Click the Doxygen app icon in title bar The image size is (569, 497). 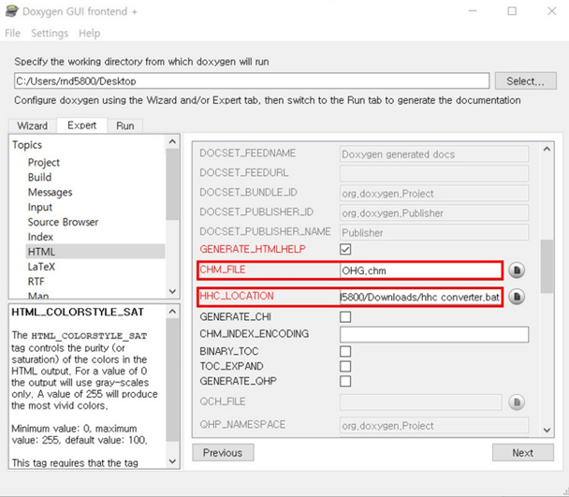coord(11,11)
